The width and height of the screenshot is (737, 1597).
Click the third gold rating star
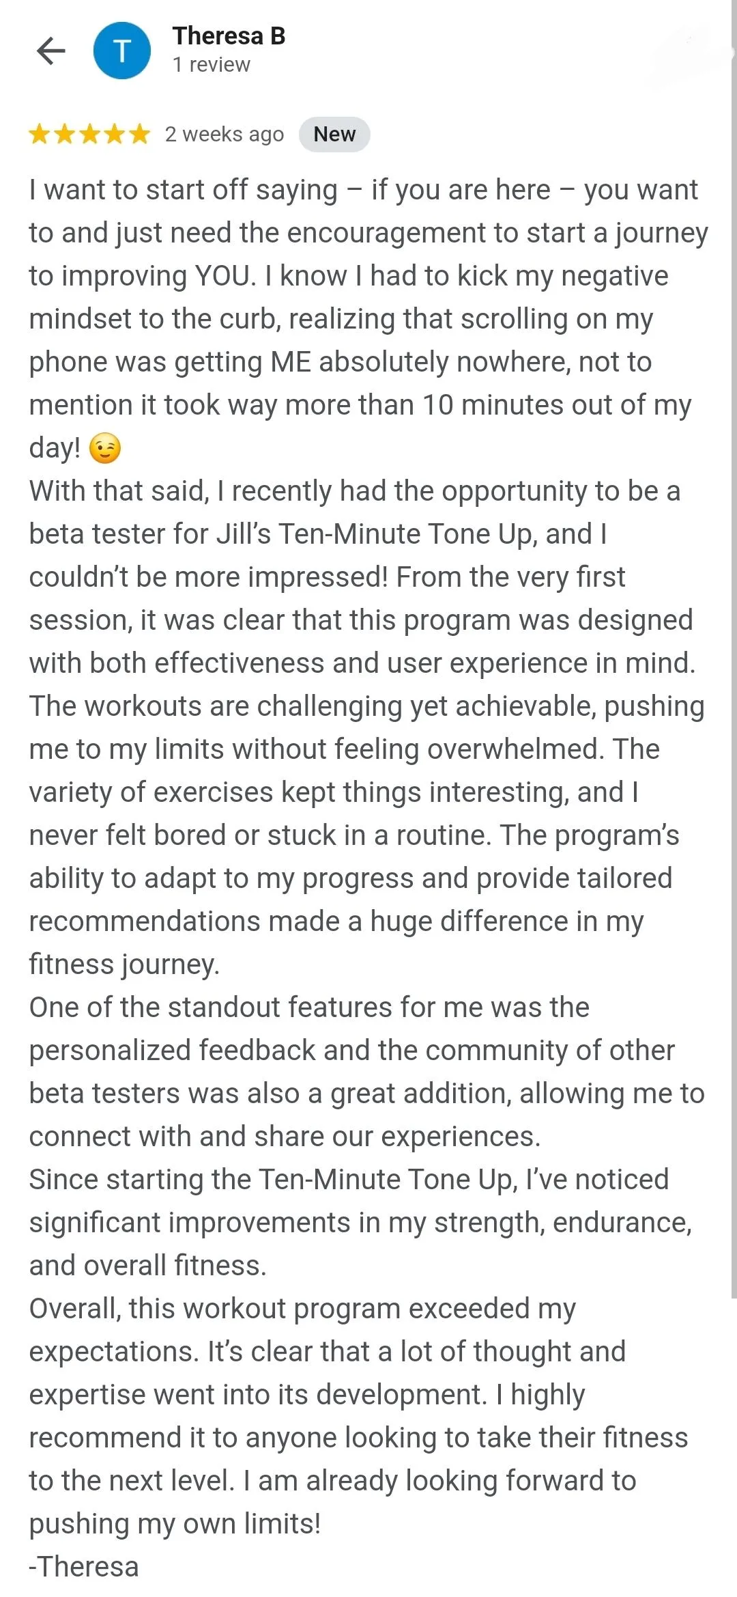pos(89,134)
